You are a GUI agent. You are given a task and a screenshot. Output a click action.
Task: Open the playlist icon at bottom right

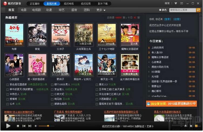click(196, 126)
